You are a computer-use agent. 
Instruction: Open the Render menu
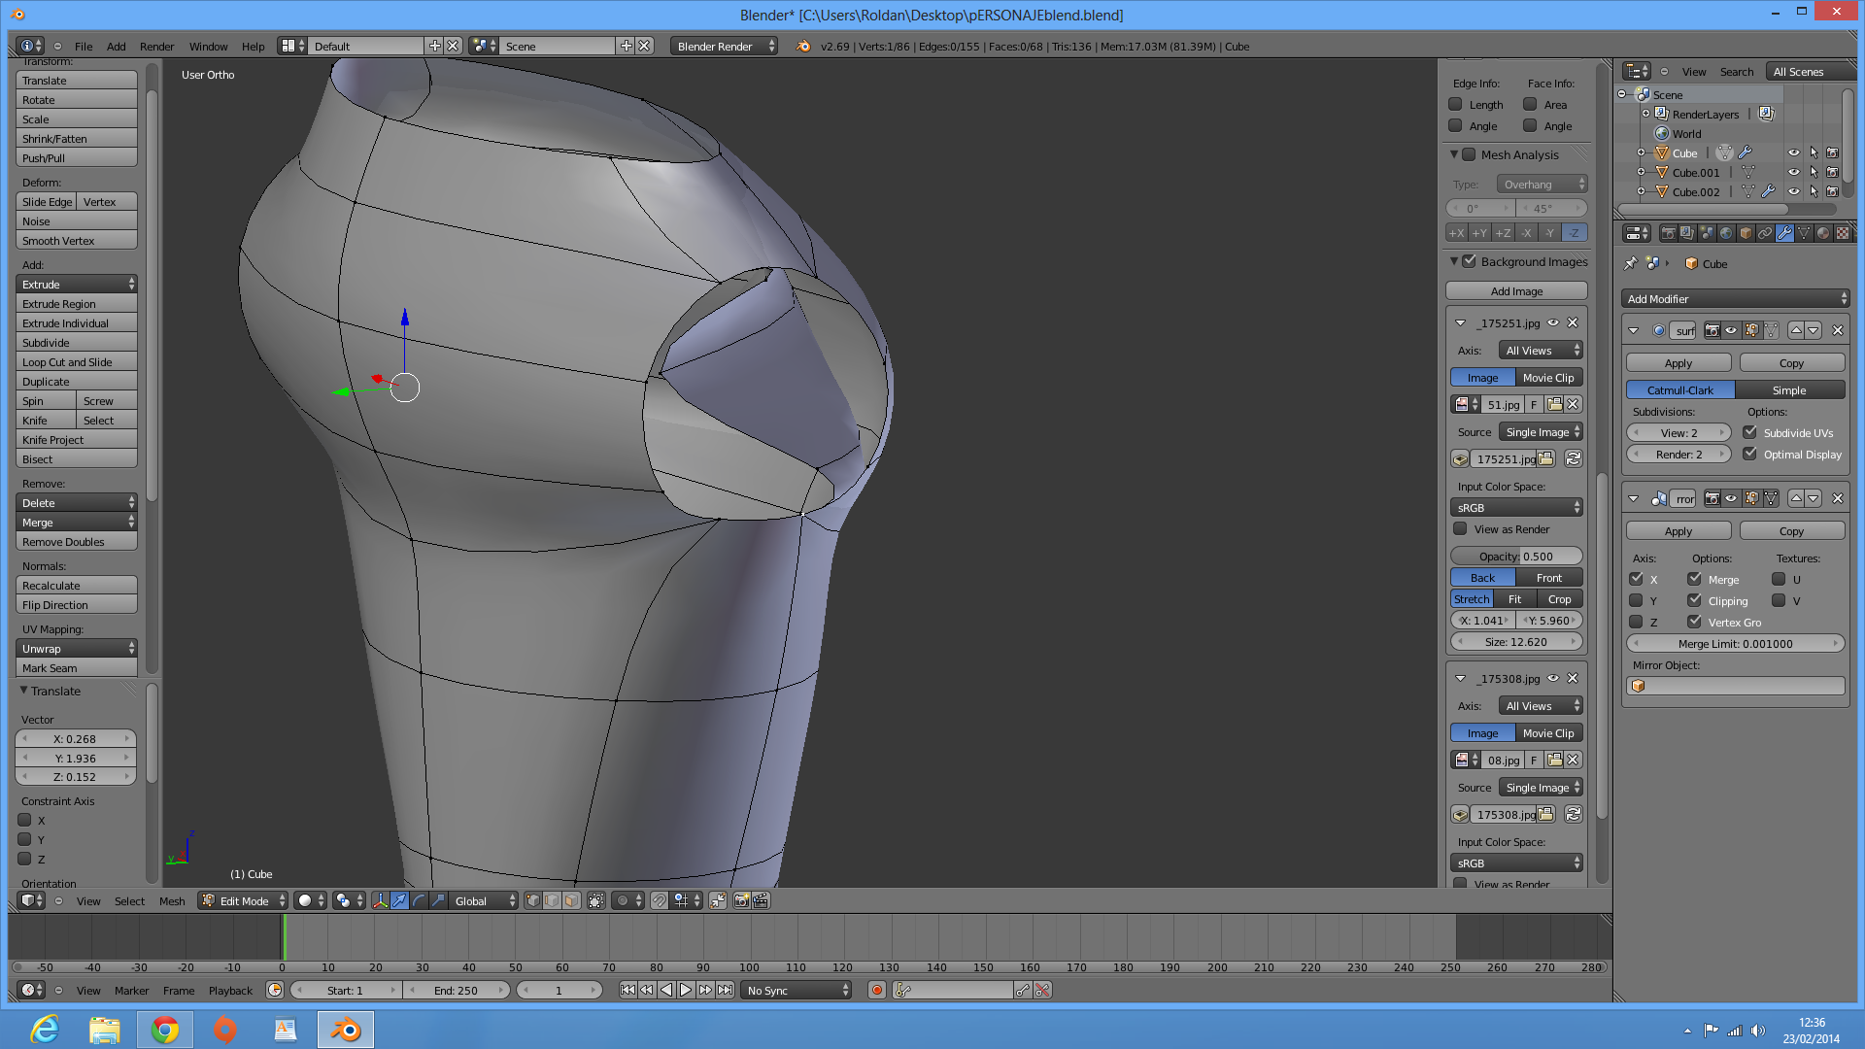[x=156, y=47]
